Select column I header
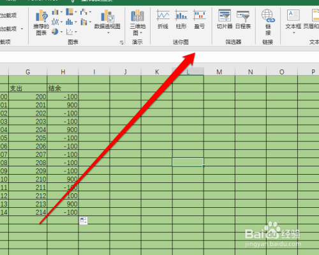Image resolution: width=319 pixels, height=255 pixels. (x=94, y=72)
